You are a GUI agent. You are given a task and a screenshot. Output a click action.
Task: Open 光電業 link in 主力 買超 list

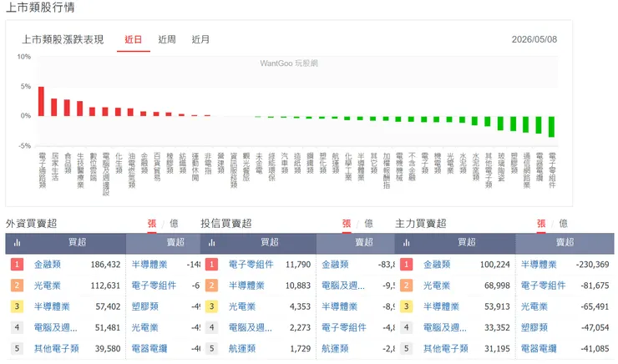(x=437, y=286)
